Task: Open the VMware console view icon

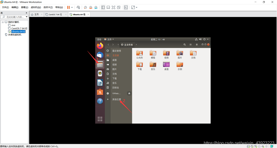Action: [x=126, y=8]
